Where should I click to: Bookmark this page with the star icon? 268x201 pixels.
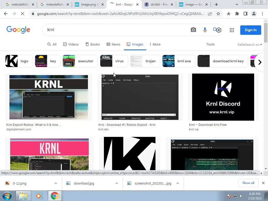[x=218, y=14]
